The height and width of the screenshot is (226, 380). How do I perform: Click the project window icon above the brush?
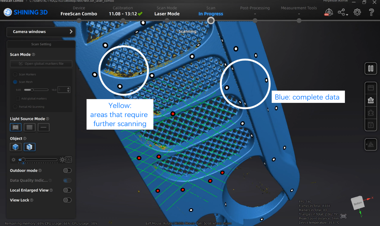pos(371,88)
